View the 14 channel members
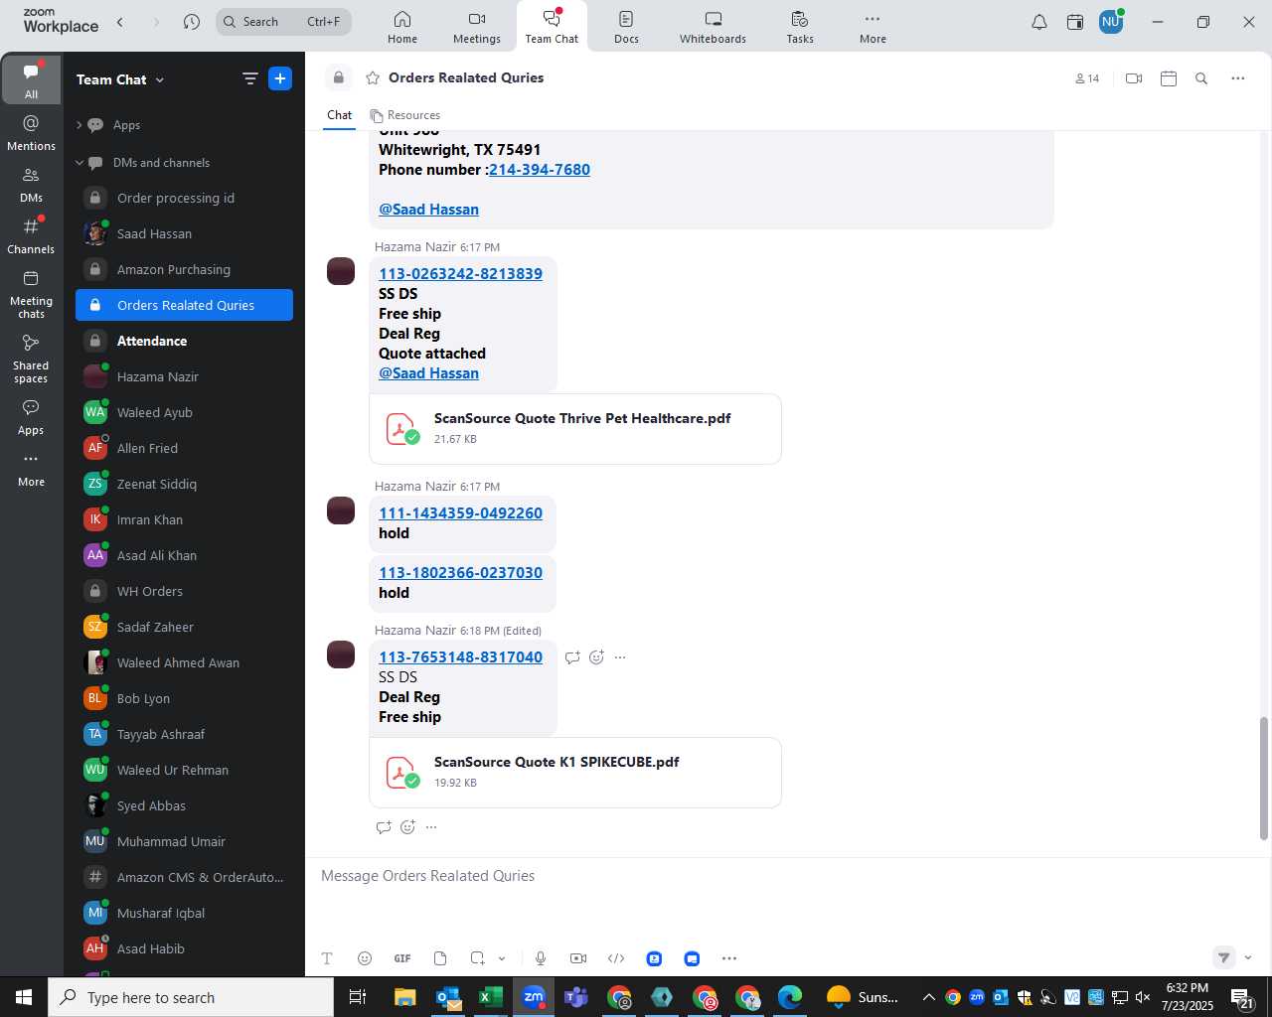 [1087, 78]
